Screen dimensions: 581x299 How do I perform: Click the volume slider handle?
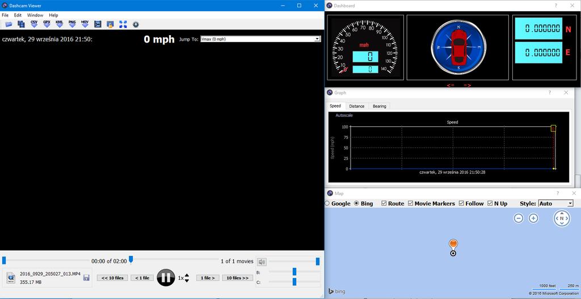(x=318, y=261)
